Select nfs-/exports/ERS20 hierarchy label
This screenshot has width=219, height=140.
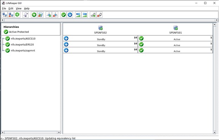pyautogui.click(x=22, y=44)
